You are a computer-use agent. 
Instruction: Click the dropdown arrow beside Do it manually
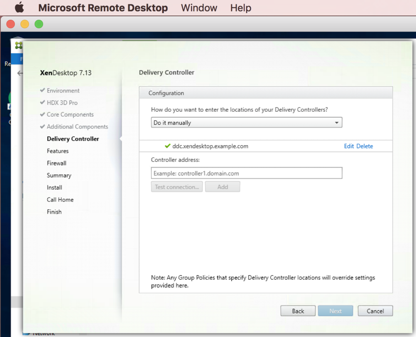[336, 123]
